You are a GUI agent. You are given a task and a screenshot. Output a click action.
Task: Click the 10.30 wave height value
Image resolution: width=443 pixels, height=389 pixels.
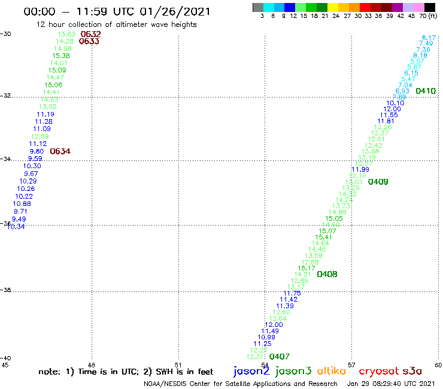click(x=32, y=166)
